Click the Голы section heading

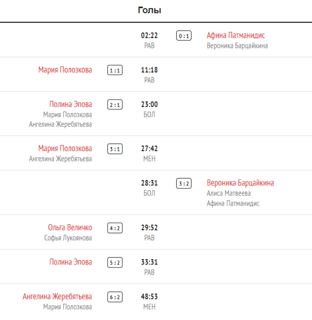pos(150,10)
